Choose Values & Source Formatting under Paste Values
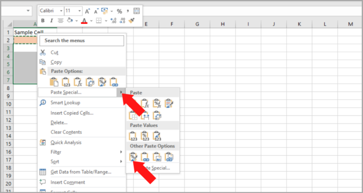Image resolution: width=363 pixels, height=193 pixels. (157, 136)
